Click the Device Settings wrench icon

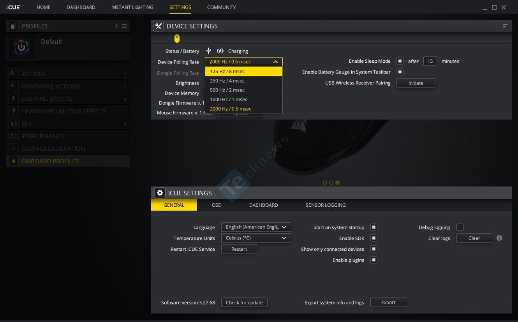(158, 26)
